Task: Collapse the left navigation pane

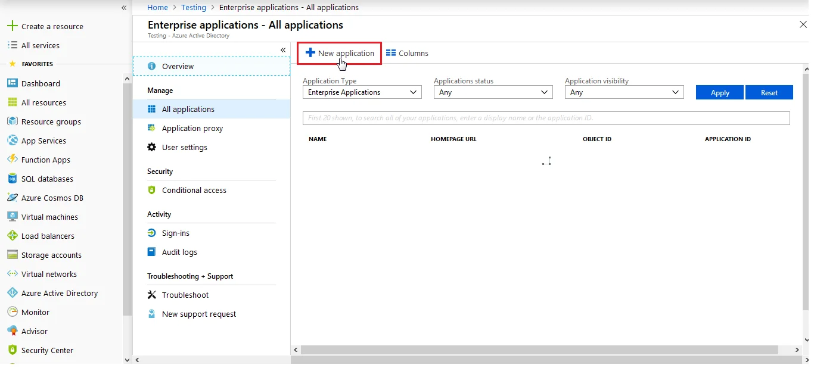Action: point(124,8)
